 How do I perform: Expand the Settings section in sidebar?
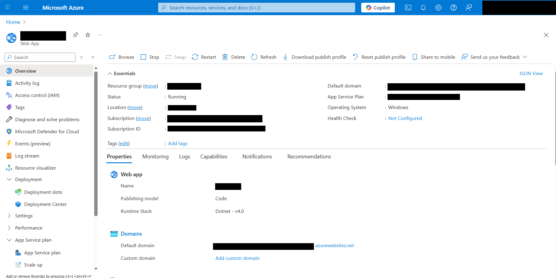(x=24, y=216)
